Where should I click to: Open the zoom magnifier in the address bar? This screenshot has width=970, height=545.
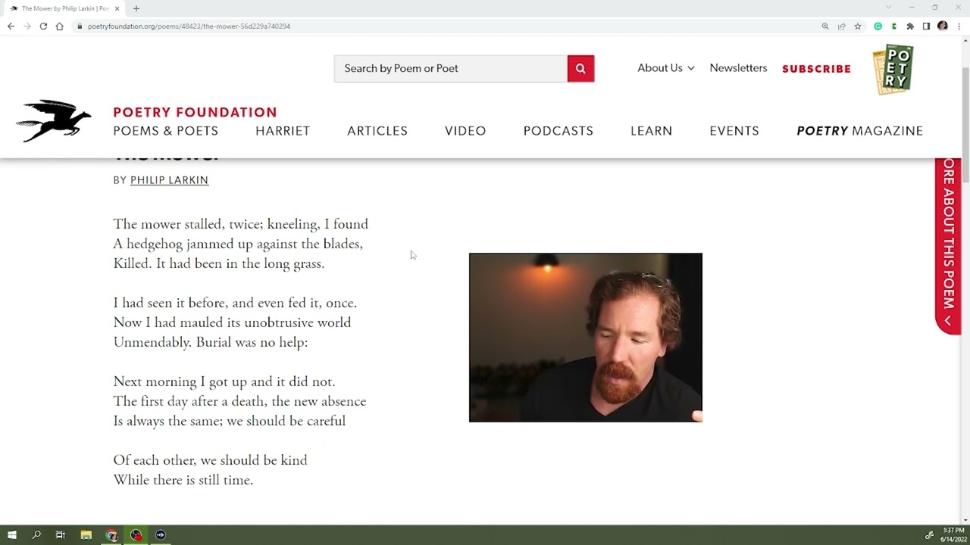[825, 26]
